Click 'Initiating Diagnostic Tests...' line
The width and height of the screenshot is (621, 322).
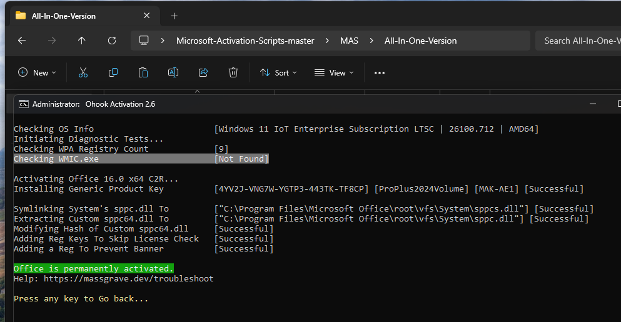(88, 139)
